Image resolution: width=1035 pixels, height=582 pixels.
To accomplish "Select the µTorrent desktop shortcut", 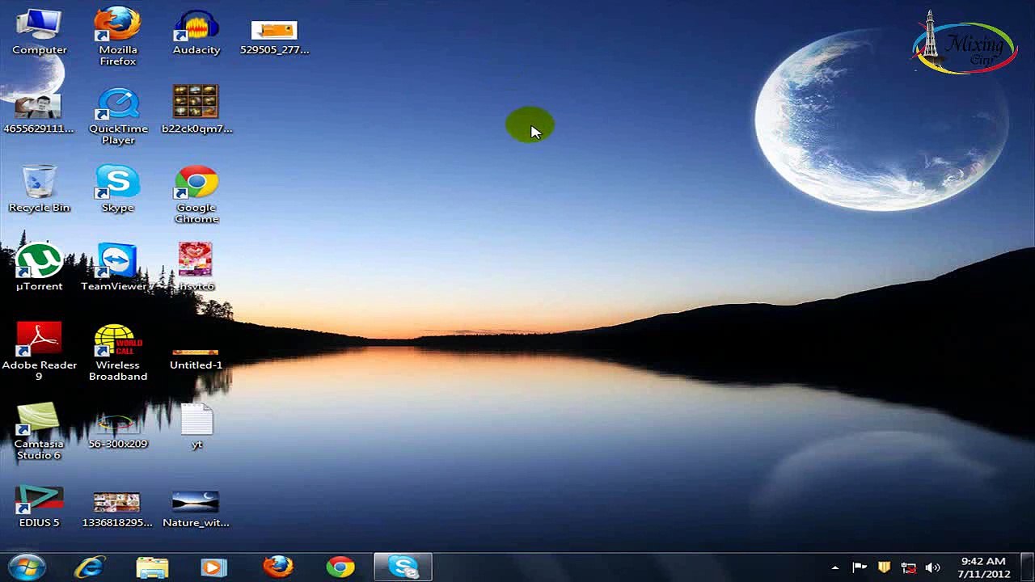I will point(39,268).
